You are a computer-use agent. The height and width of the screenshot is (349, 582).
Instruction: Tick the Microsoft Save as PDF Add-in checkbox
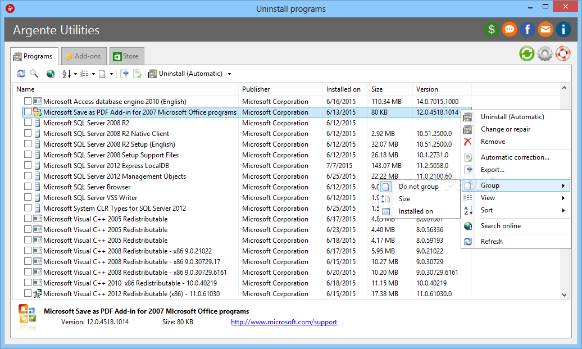point(28,111)
